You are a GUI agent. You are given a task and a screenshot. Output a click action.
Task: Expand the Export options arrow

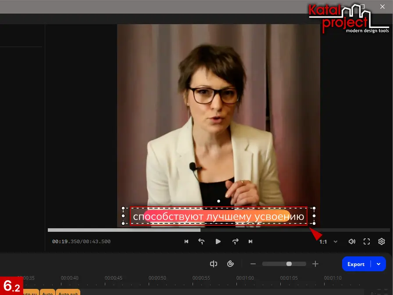pos(379,264)
